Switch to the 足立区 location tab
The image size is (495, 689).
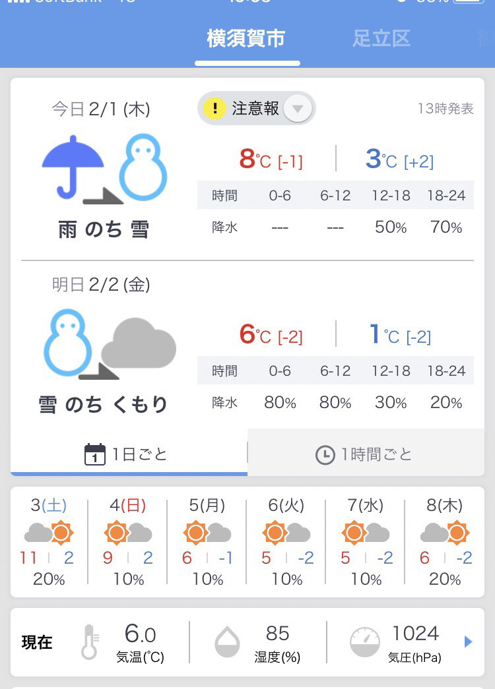click(x=381, y=39)
